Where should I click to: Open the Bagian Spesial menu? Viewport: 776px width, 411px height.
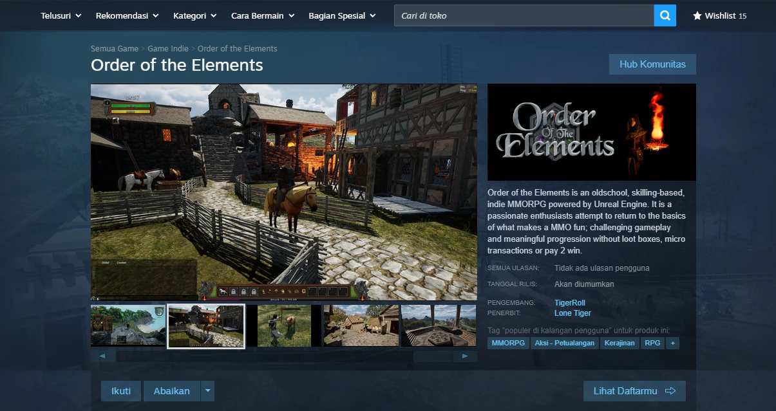(x=342, y=15)
